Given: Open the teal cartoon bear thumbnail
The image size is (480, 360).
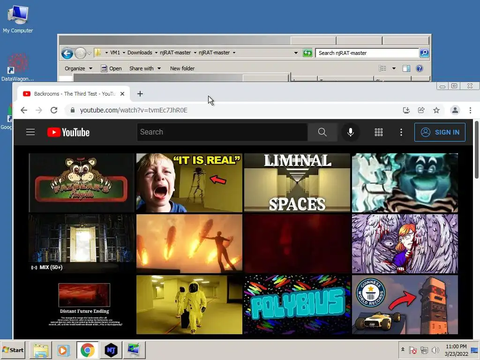Looking at the screenshot, I should coord(405,183).
